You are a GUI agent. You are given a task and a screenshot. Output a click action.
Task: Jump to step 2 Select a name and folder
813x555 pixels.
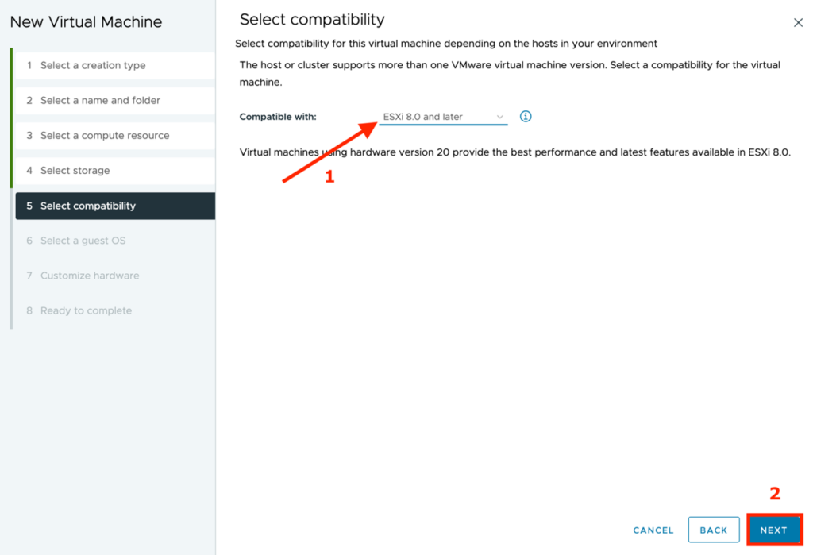click(100, 100)
